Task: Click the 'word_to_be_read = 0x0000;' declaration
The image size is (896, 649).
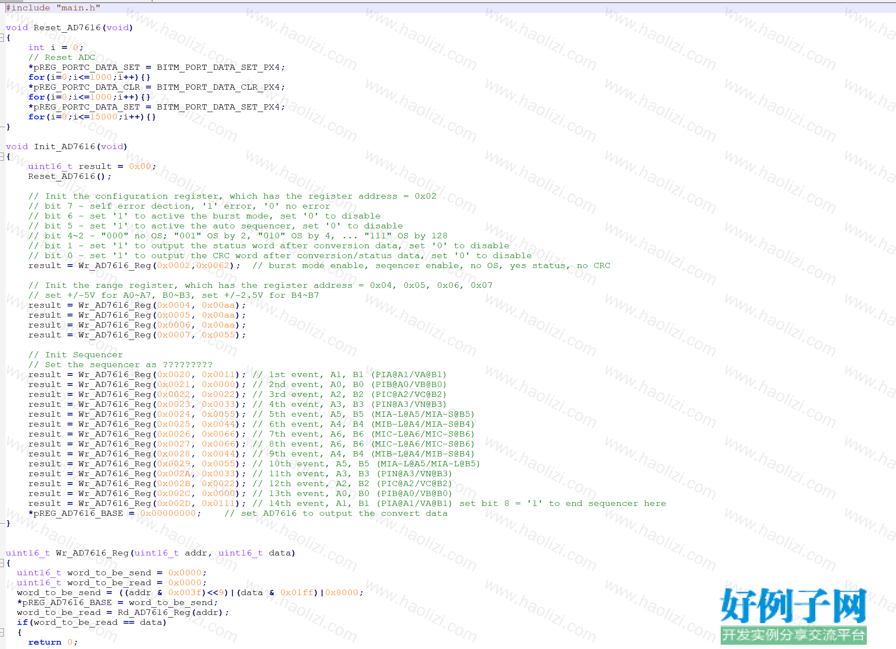Action: click(x=112, y=583)
